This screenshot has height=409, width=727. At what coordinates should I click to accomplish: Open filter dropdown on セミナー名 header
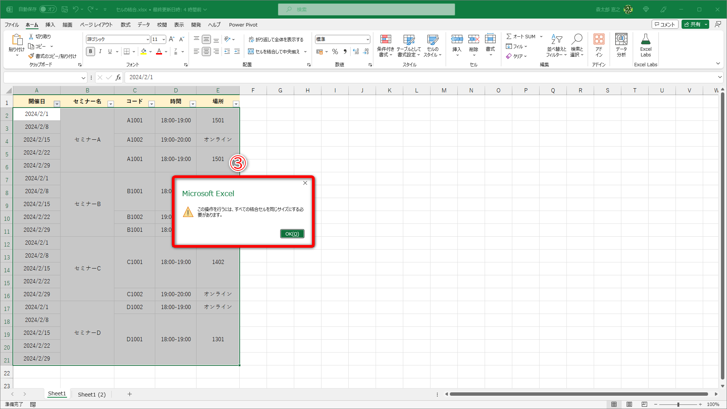[111, 104]
